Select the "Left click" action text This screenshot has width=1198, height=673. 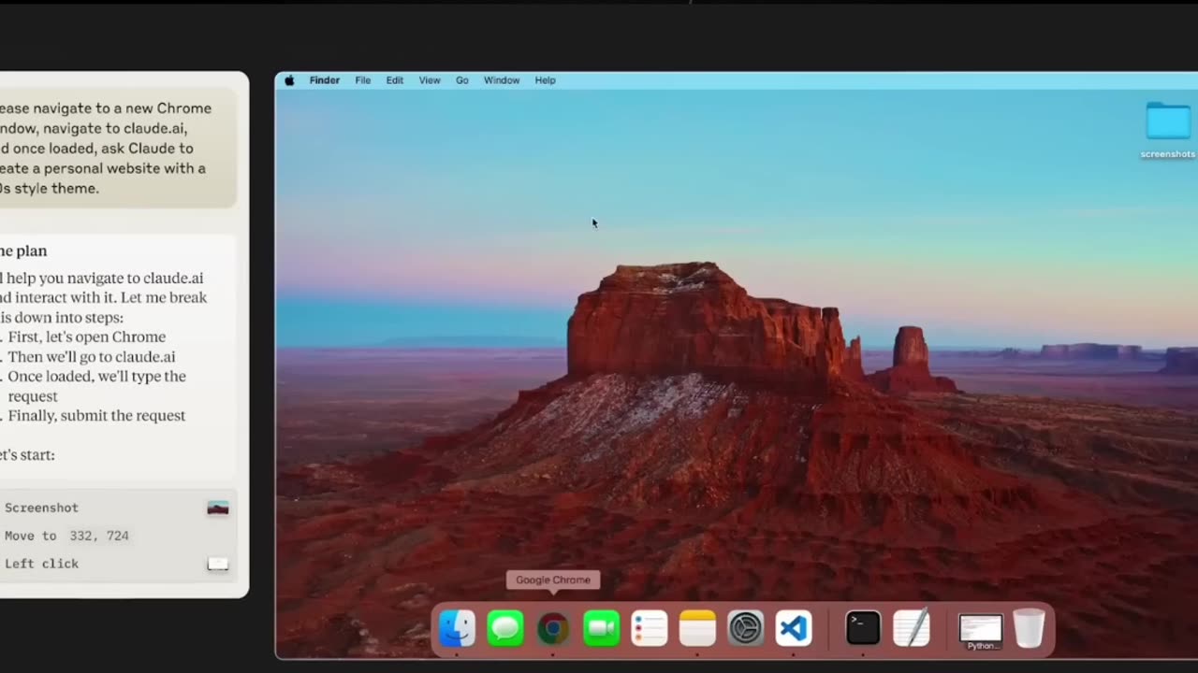point(41,564)
